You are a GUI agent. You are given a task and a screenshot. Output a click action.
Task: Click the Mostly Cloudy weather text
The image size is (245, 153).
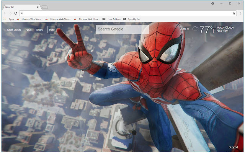[x=225, y=28]
